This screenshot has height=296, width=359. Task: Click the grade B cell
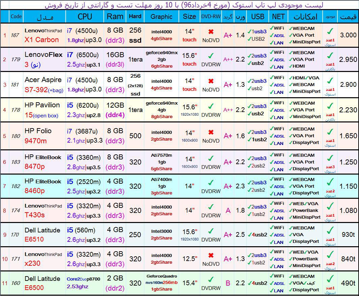(228, 283)
